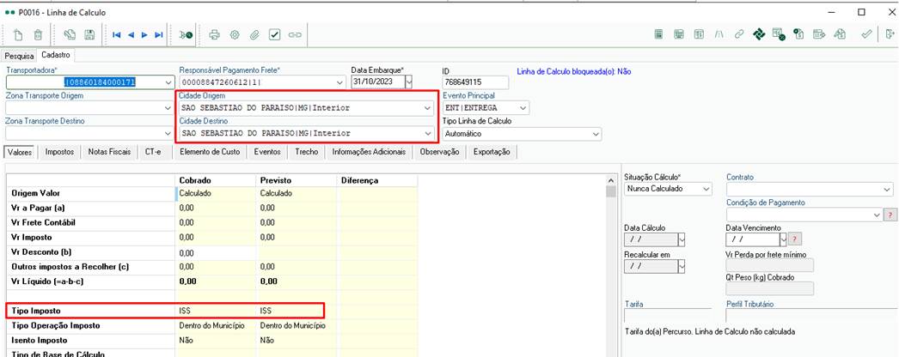Switch to the Pesquisa tab

click(19, 56)
